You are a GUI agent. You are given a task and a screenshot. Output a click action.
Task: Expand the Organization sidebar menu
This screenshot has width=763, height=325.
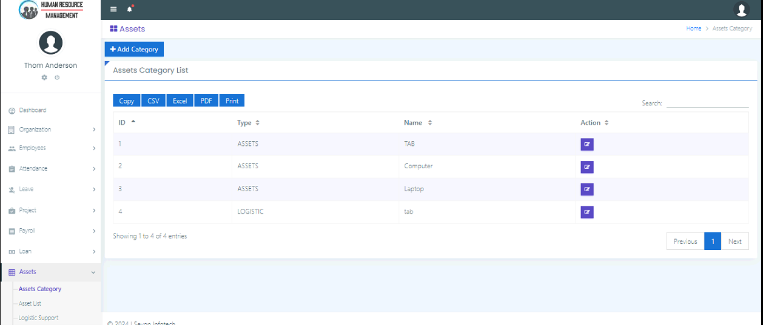coord(51,130)
